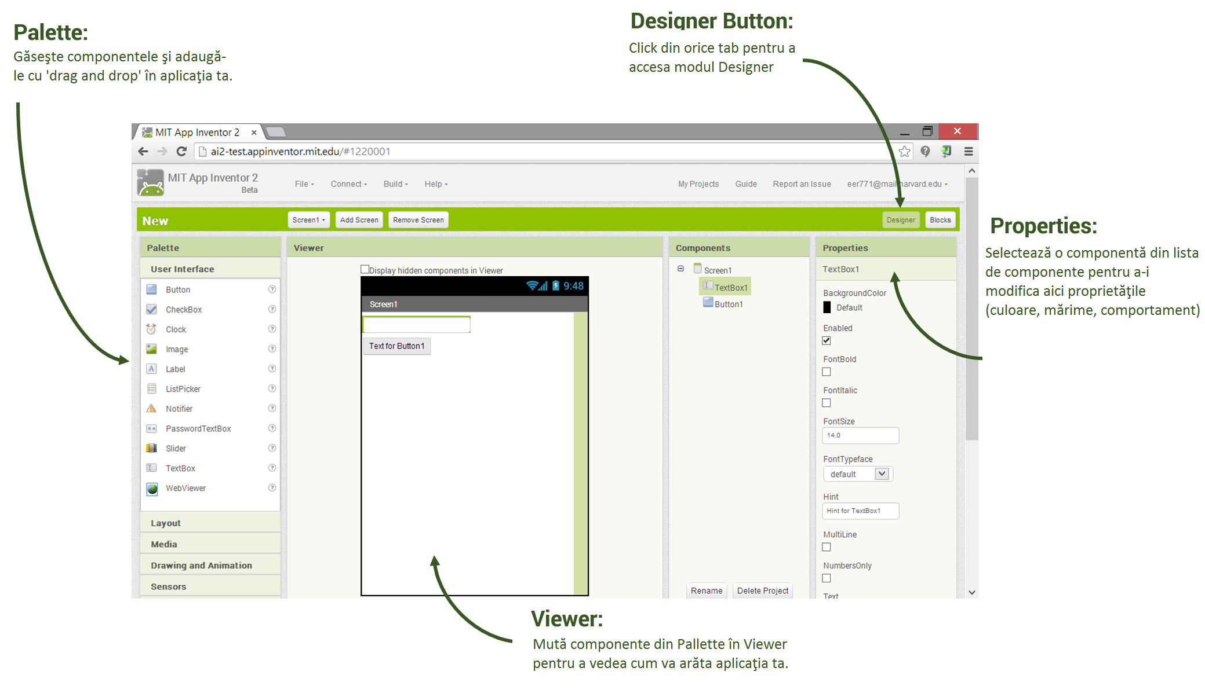Uncheck the Enabled property checkbox

point(827,340)
